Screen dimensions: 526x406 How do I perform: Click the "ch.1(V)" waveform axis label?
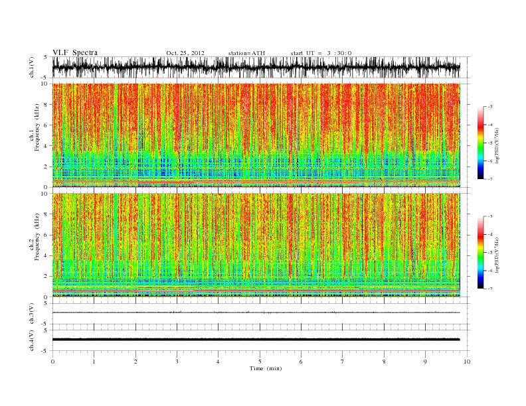coord(31,67)
